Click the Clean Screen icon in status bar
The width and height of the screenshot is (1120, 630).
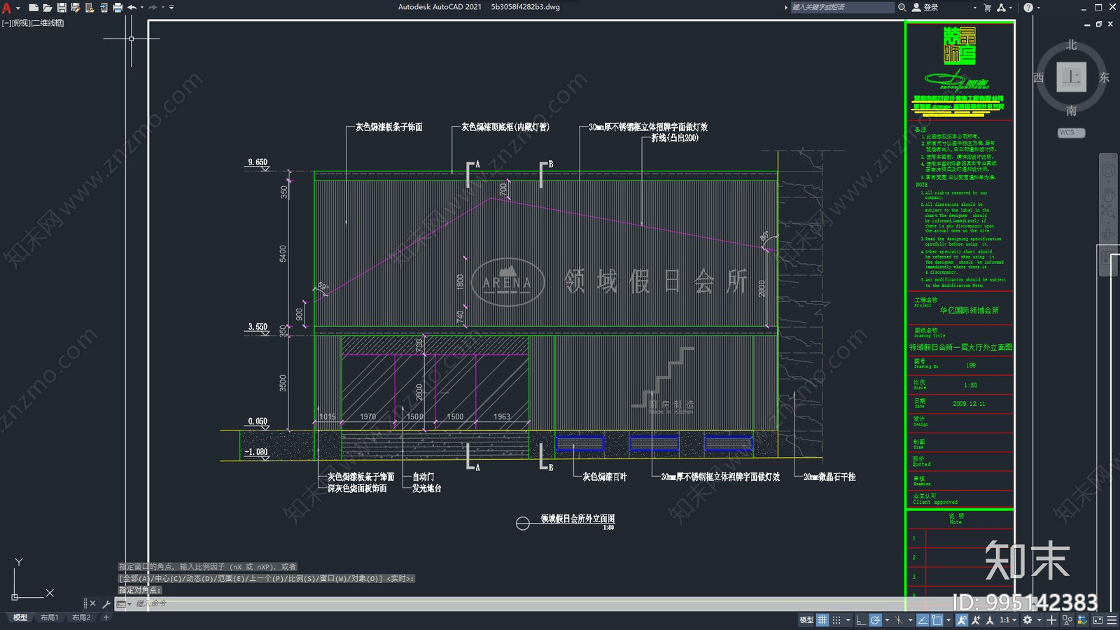[1098, 620]
